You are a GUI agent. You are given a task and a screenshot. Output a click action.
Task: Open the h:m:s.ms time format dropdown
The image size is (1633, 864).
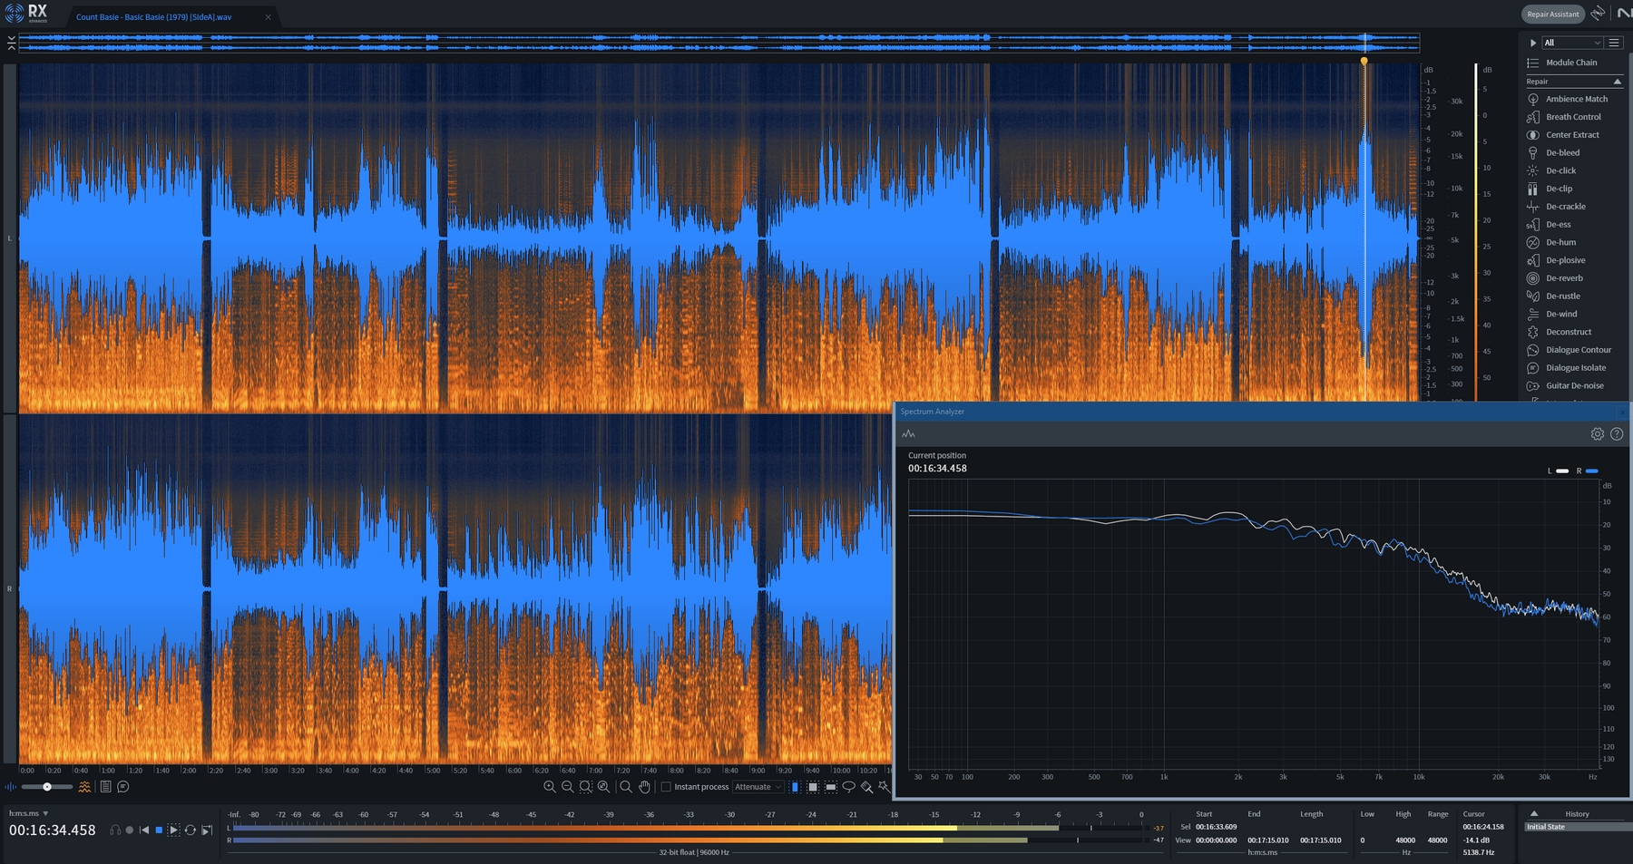coord(29,813)
